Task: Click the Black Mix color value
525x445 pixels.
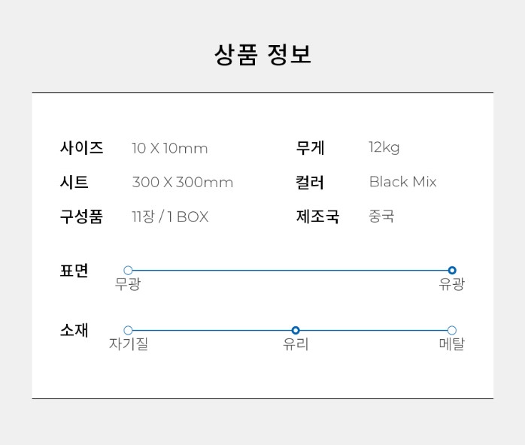Action: pos(402,182)
